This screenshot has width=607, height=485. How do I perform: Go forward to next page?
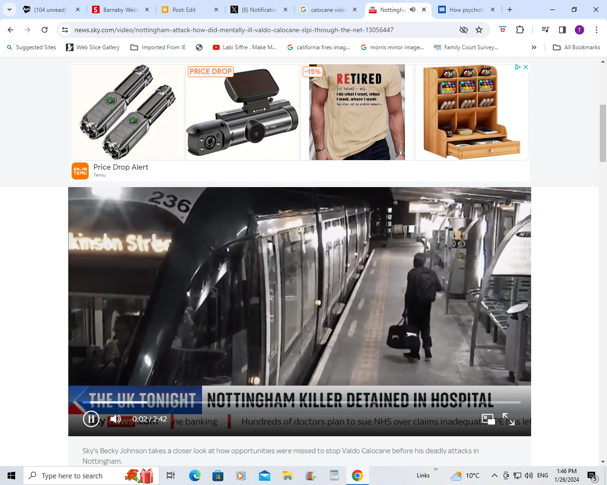click(28, 30)
